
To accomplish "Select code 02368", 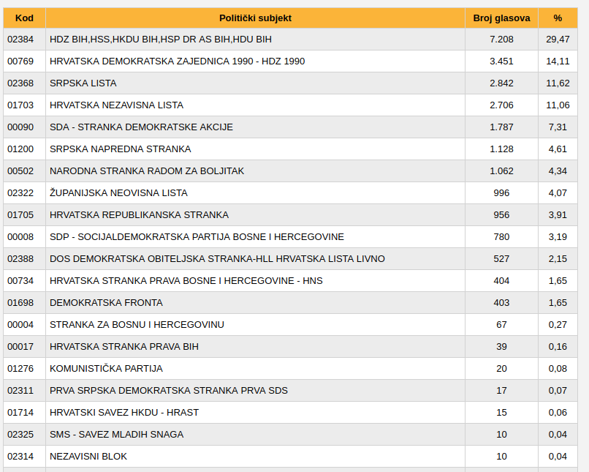I will pyautogui.click(x=20, y=83).
